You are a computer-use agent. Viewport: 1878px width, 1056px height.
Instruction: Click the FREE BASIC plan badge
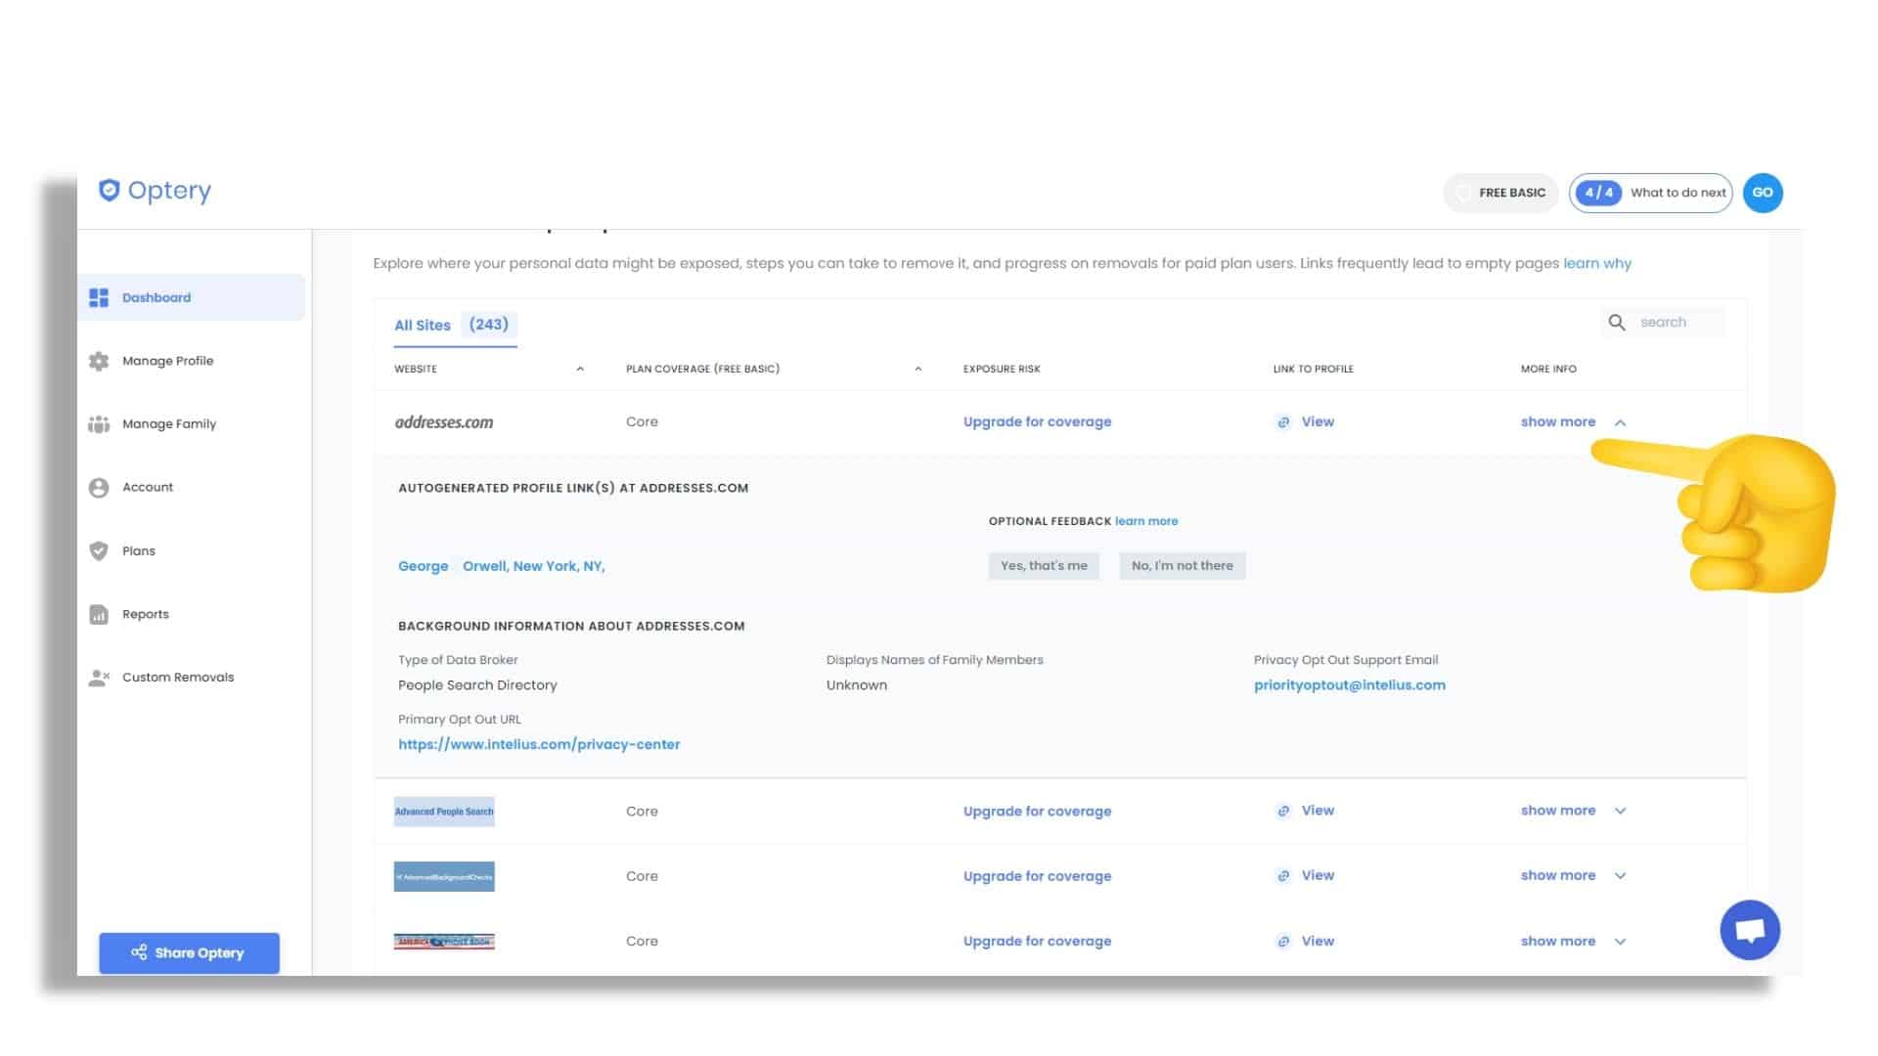[1500, 193]
